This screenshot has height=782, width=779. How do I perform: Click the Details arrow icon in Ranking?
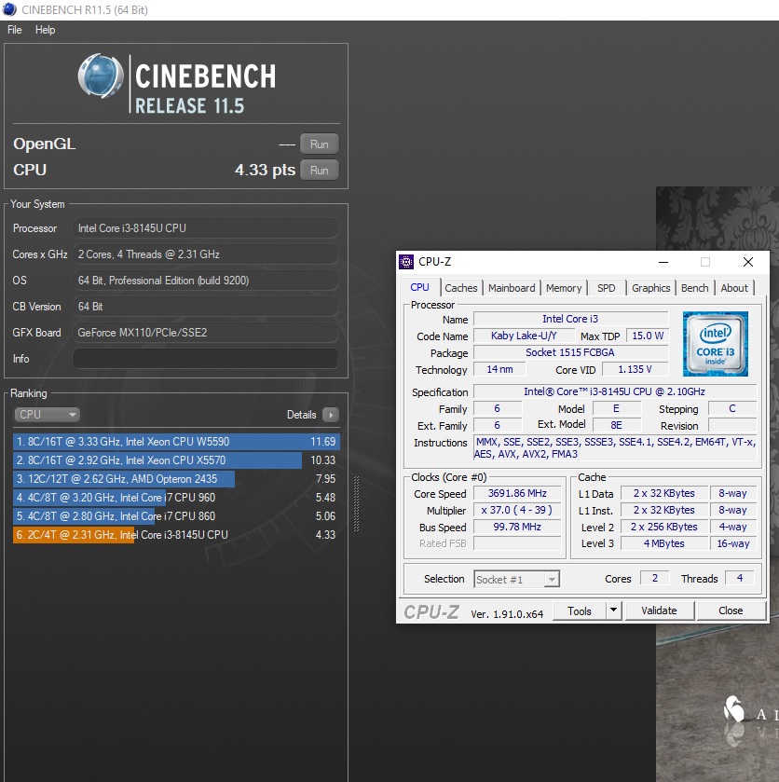[x=331, y=415]
